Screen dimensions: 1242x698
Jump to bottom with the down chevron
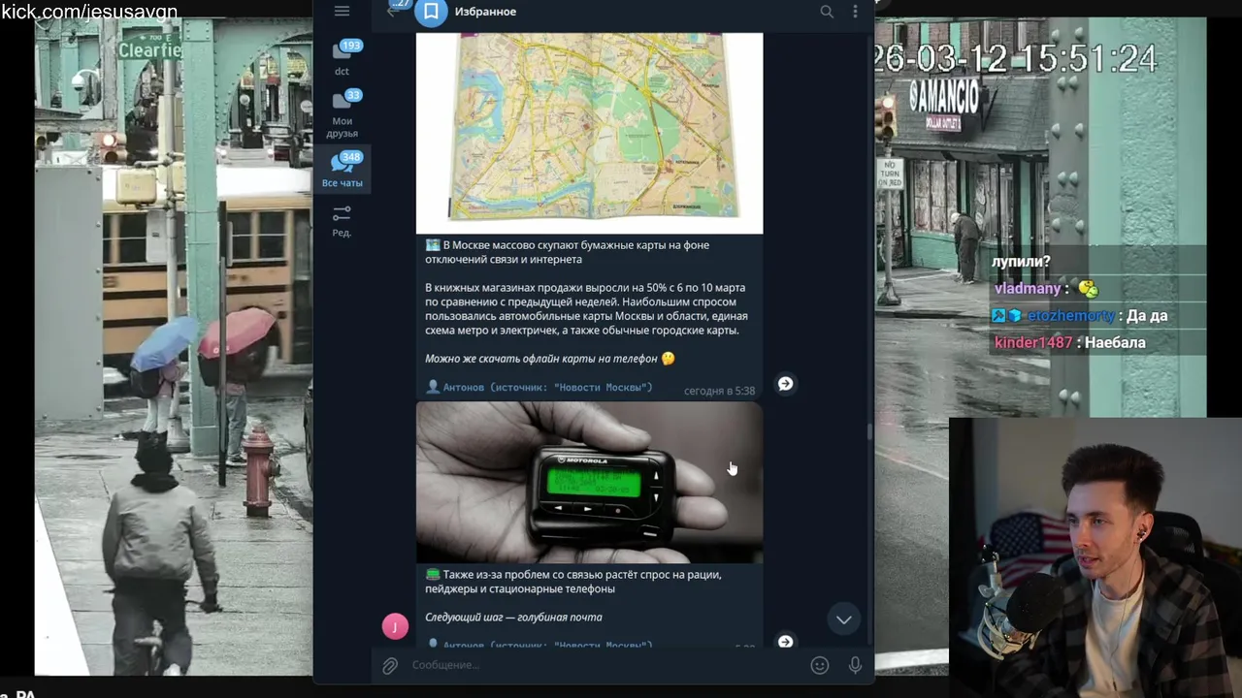844,619
